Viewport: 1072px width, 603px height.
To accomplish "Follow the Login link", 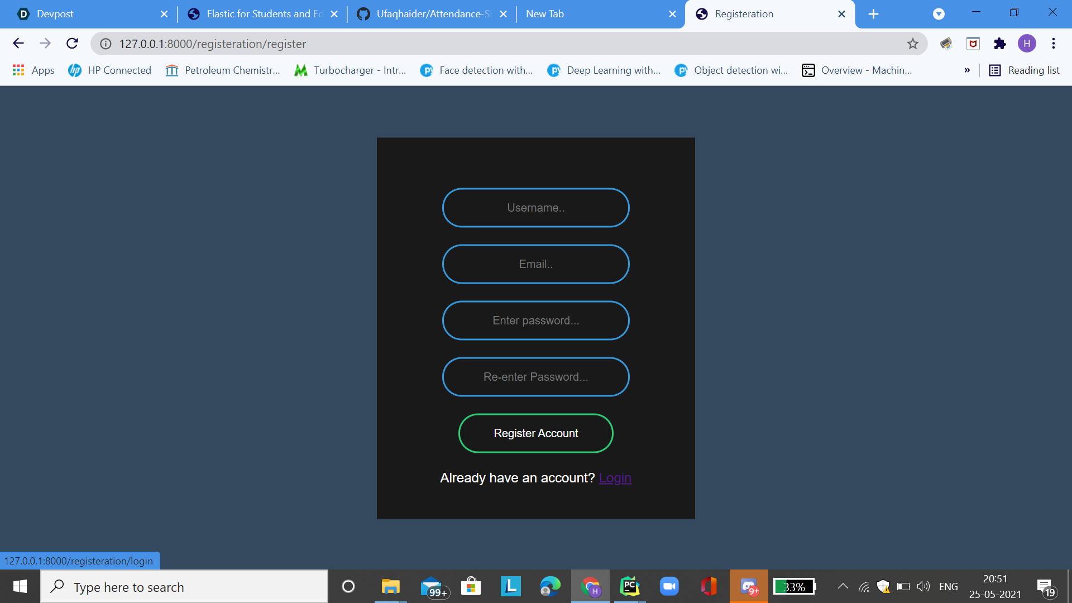I will (x=615, y=478).
